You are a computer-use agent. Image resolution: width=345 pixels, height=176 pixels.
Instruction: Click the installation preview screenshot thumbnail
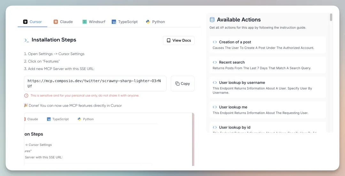[109, 139]
